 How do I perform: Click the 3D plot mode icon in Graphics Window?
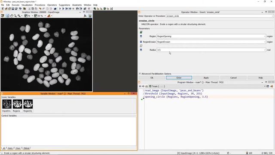pyautogui.click(x=85, y=16)
